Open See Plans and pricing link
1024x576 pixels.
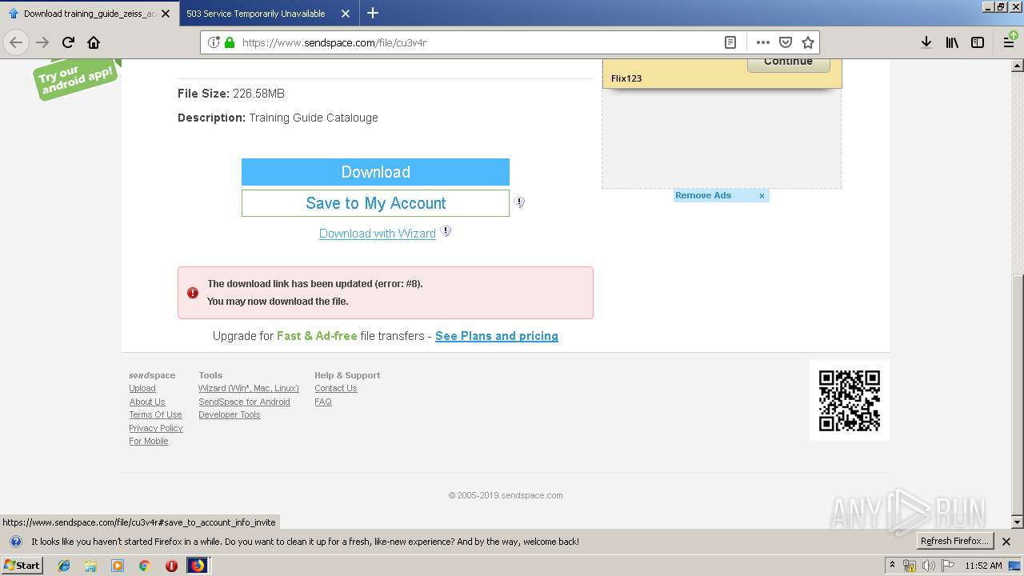[497, 336]
